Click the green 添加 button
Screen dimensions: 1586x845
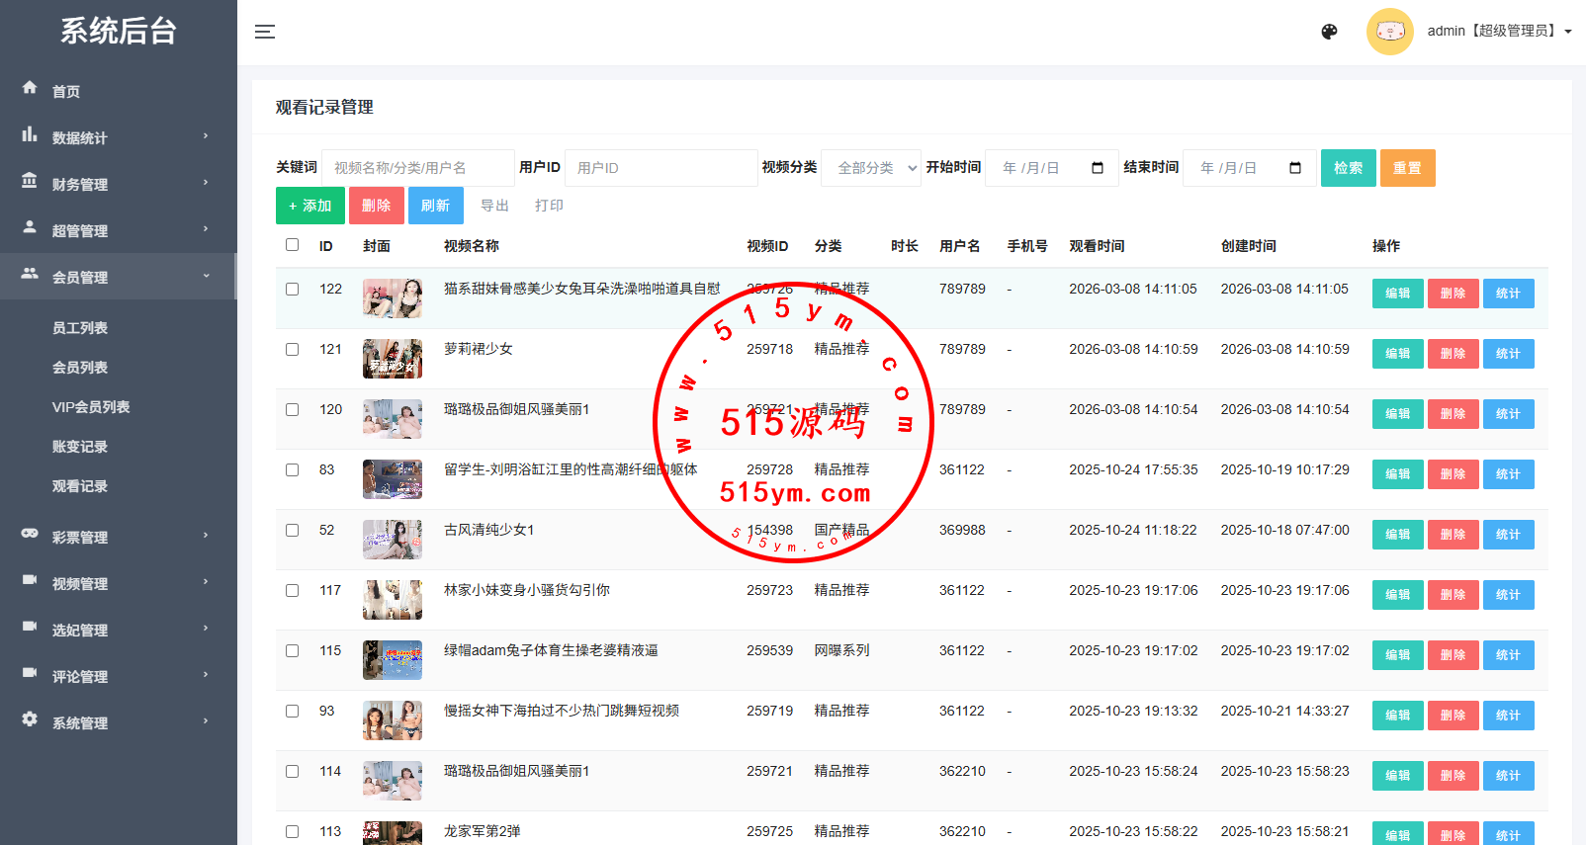click(309, 206)
